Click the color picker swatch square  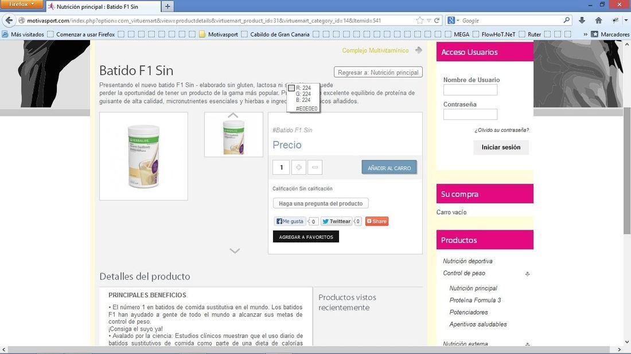click(291, 88)
